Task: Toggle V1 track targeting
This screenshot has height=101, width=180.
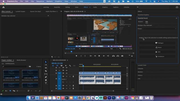Action: [59, 73]
